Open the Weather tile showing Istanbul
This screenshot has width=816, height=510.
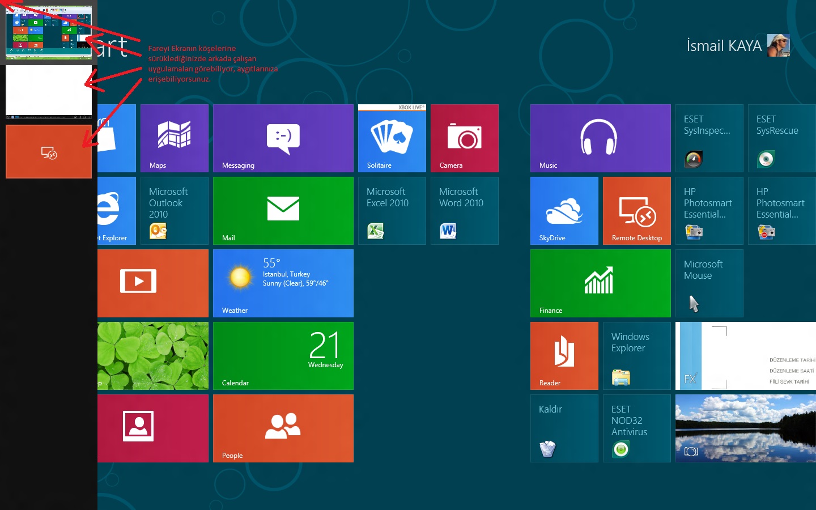pos(283,283)
